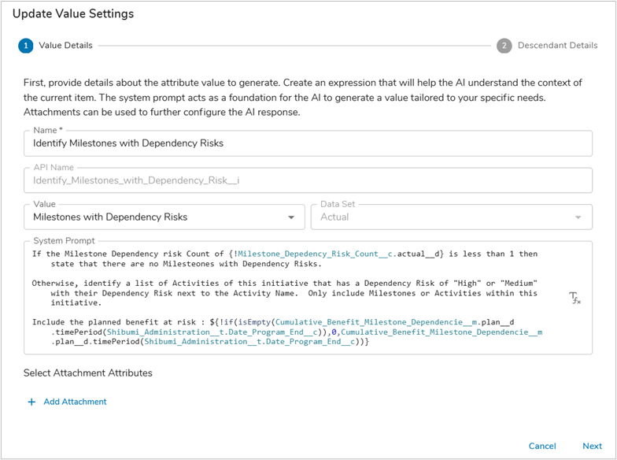Go to the Value Details step
Image resolution: width=617 pixels, height=460 pixels.
(x=65, y=46)
